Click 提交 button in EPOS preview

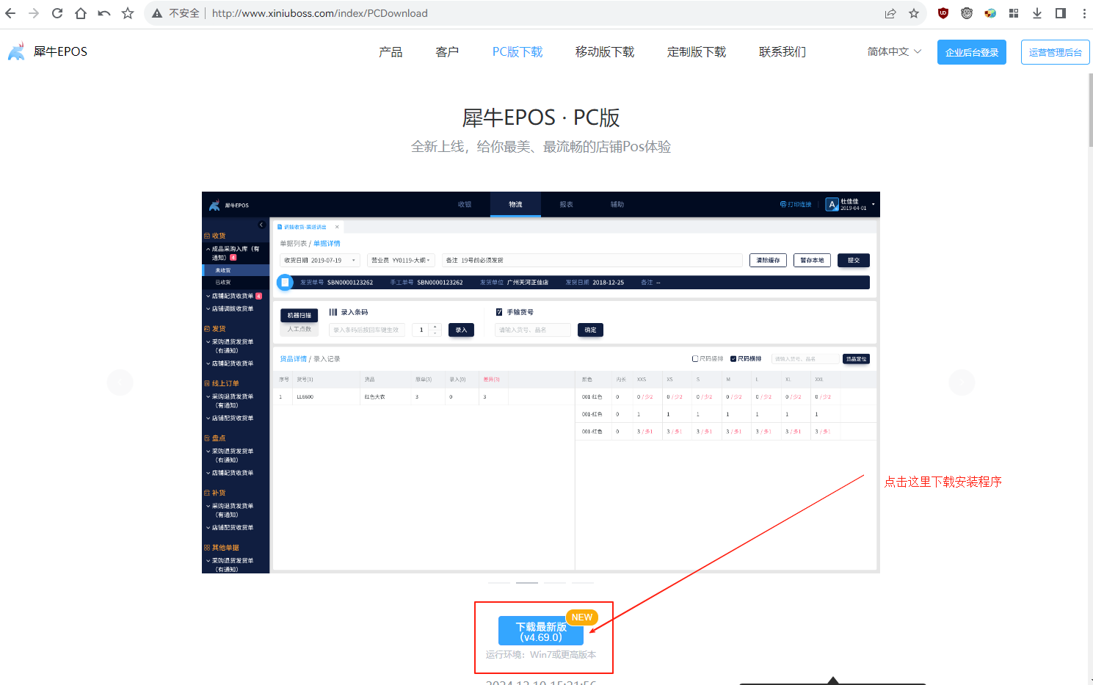click(x=854, y=260)
